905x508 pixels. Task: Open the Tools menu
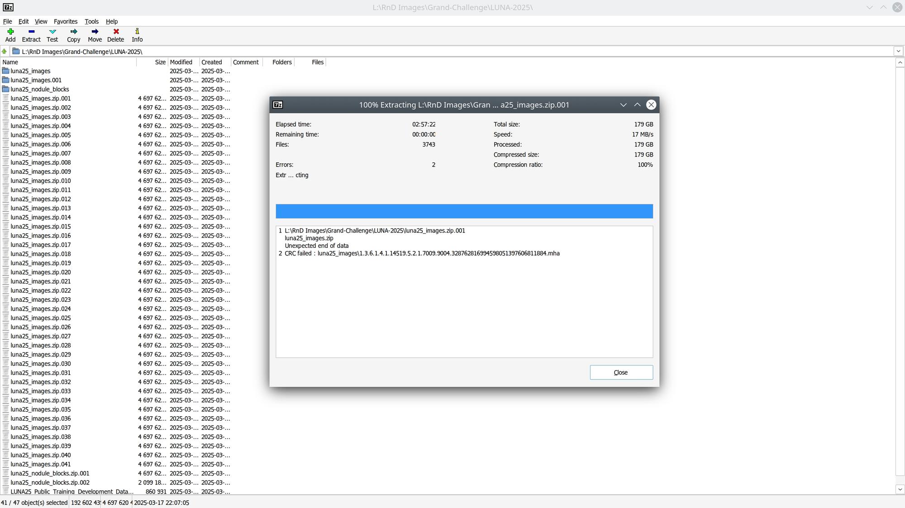(x=91, y=21)
